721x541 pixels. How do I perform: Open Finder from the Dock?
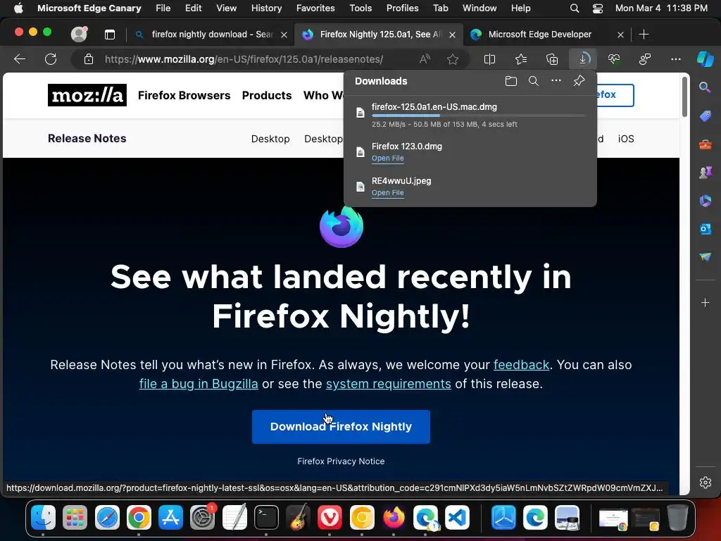[43, 518]
